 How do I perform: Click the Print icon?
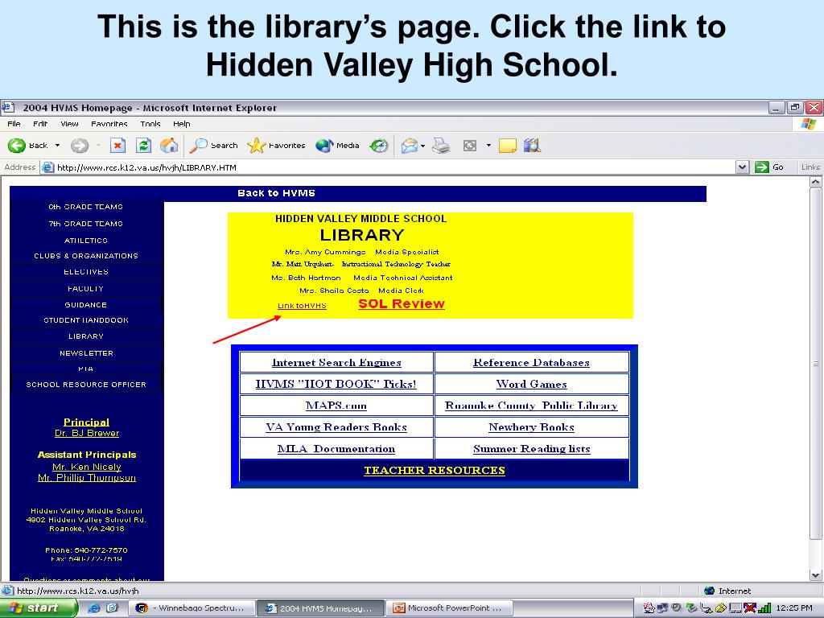[x=441, y=146]
